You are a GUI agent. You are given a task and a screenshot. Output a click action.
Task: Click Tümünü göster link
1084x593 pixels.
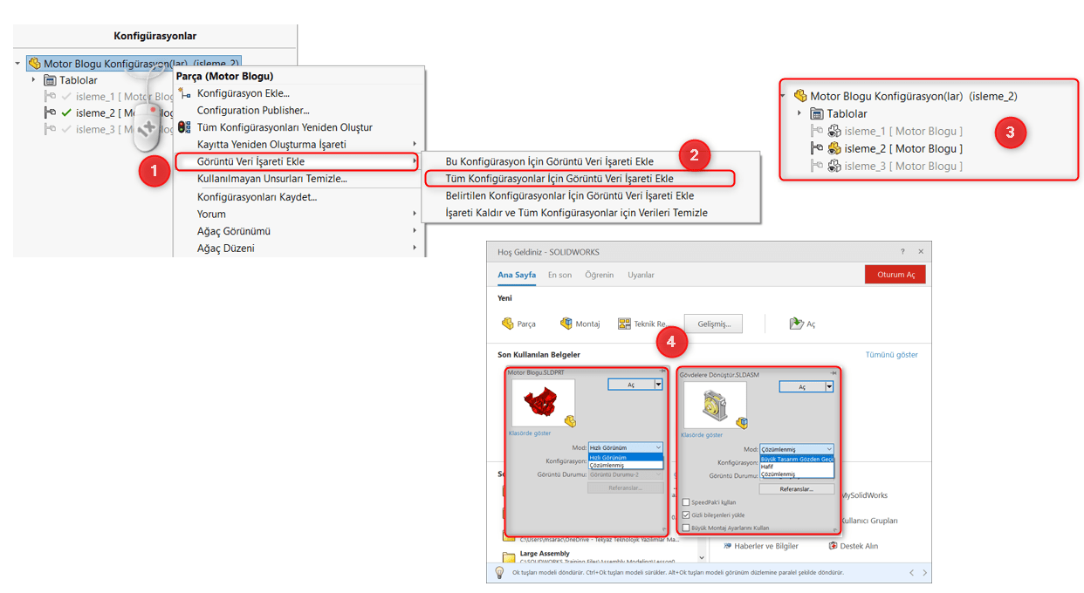click(891, 355)
